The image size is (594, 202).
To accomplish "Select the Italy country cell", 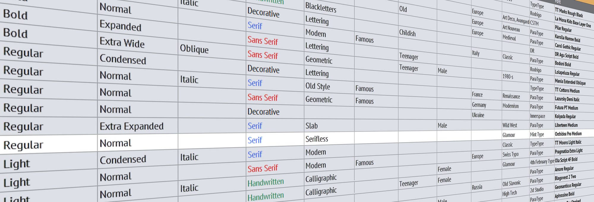I will point(476,53).
